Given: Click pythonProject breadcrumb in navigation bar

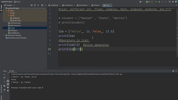Looking at the screenshot, I should [7, 2].
